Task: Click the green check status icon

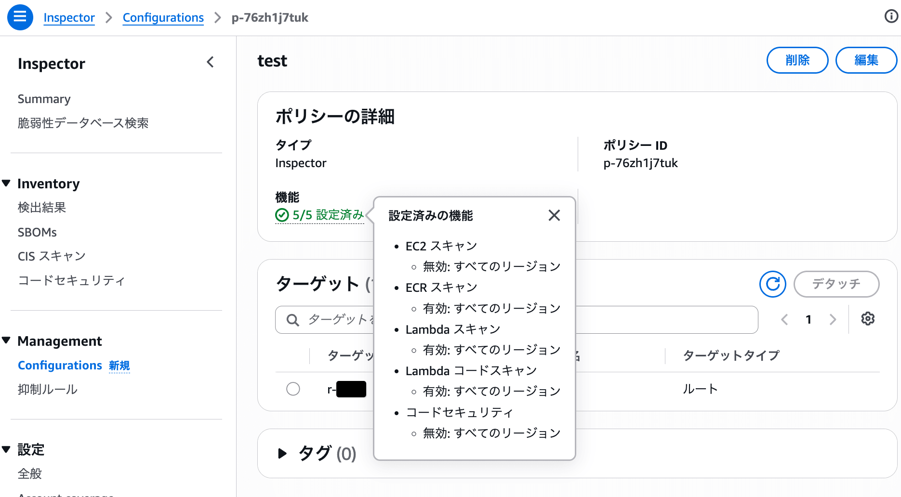Action: pos(282,215)
